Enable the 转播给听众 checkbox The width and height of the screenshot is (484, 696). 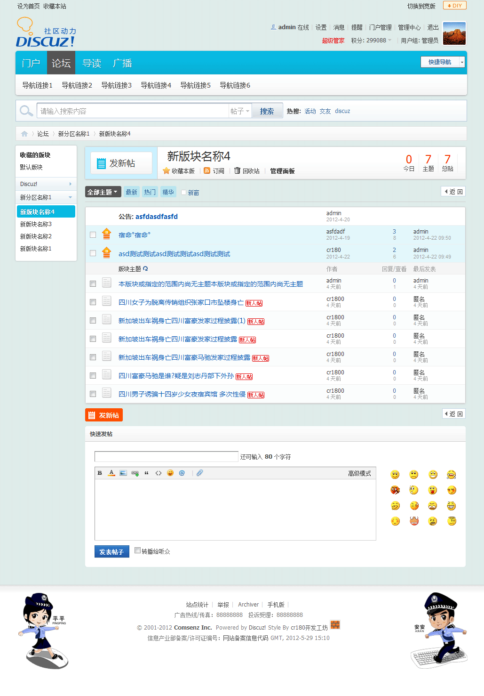coord(137,550)
